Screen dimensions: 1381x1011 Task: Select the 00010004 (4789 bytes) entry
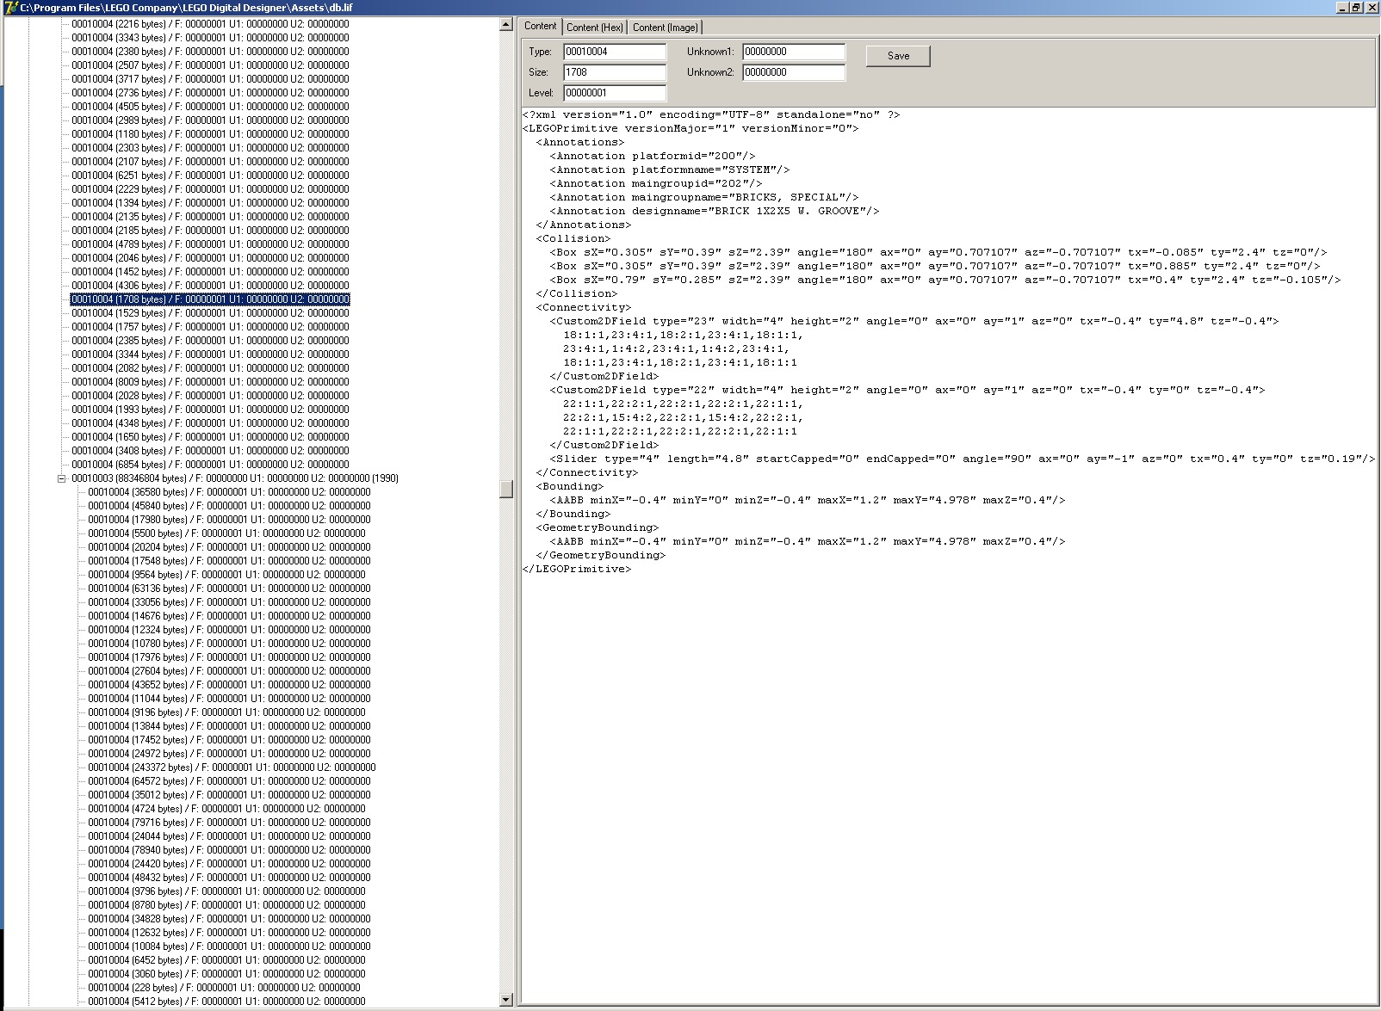(x=210, y=244)
